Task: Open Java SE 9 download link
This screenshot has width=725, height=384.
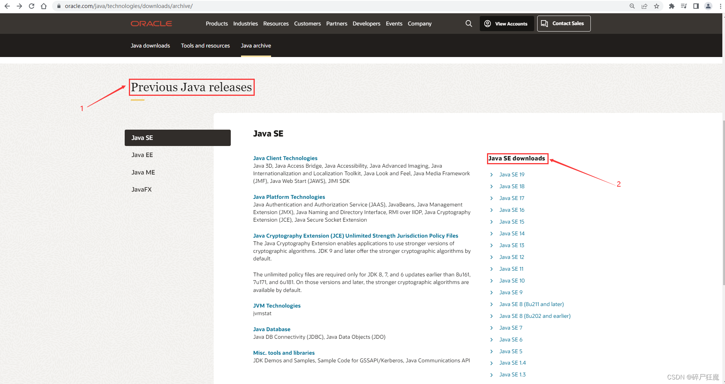Action: 511,292
